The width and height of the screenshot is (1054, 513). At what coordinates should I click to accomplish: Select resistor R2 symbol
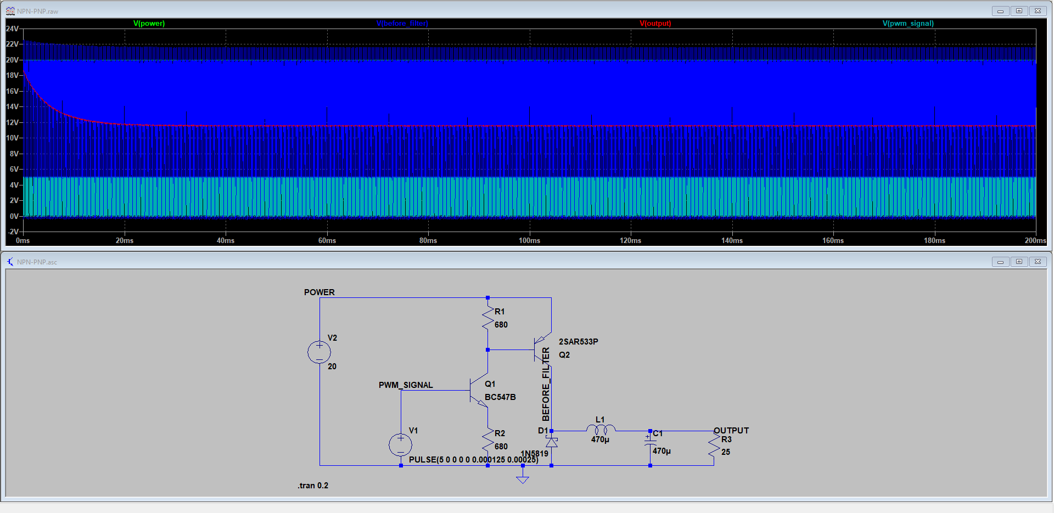487,441
